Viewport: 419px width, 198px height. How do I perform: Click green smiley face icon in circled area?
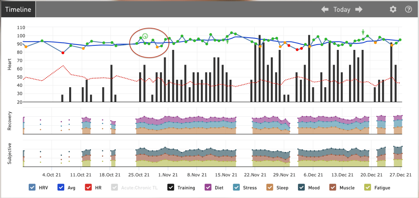(x=145, y=36)
